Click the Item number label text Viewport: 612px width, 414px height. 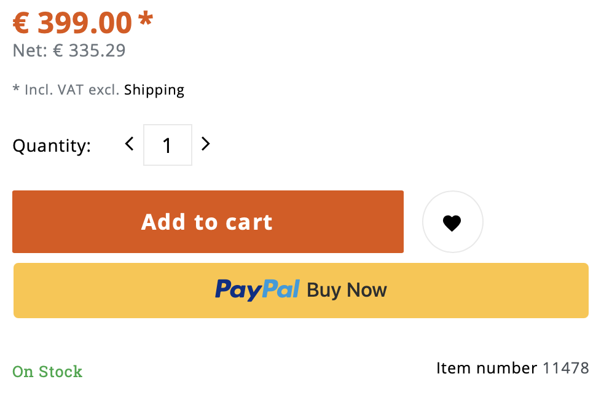(487, 368)
